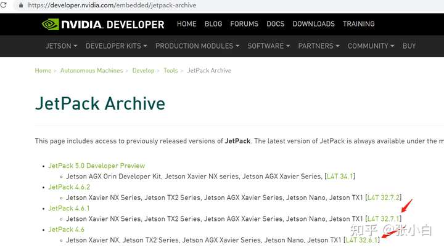Click the BUY navigation item
This screenshot has height=248, width=444.
click(x=409, y=46)
